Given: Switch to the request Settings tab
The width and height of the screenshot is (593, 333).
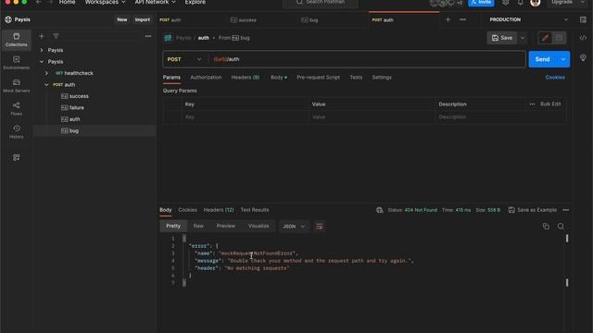Looking at the screenshot, I should (x=382, y=78).
